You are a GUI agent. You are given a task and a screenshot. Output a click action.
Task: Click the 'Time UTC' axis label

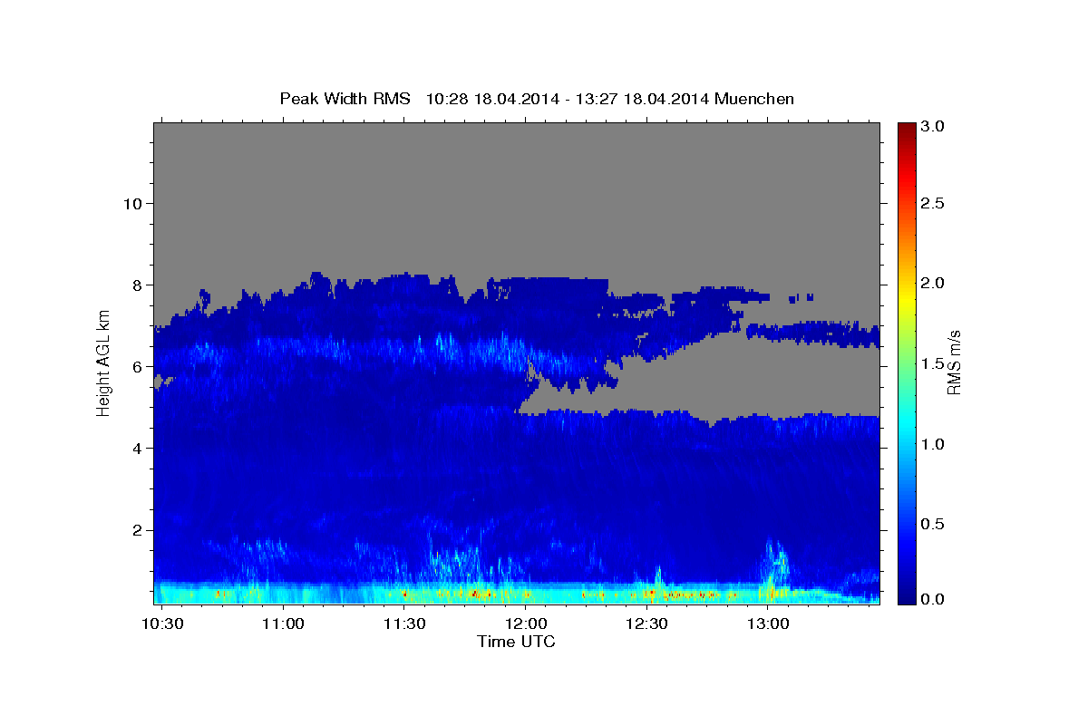coord(516,643)
